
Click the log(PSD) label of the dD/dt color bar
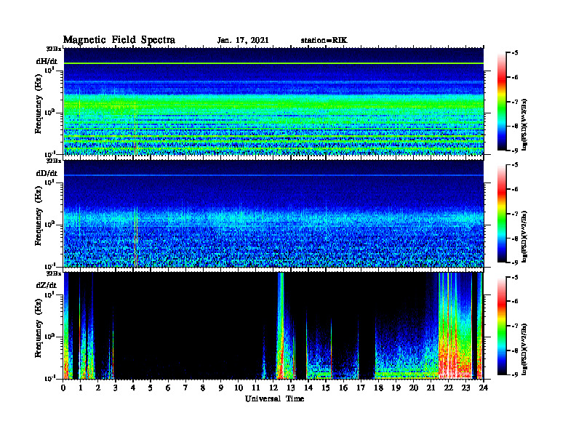tap(525, 236)
